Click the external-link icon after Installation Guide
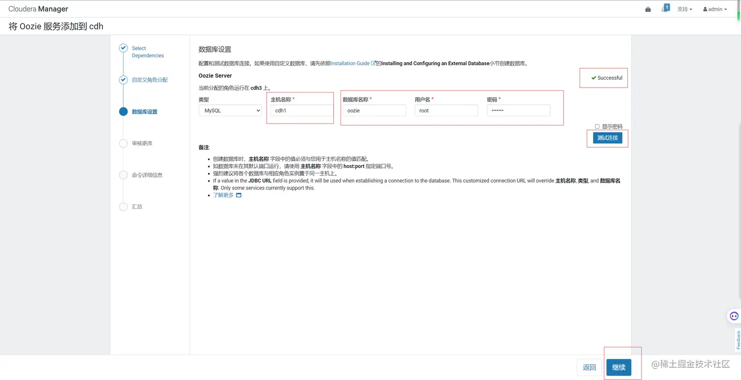 (x=373, y=63)
